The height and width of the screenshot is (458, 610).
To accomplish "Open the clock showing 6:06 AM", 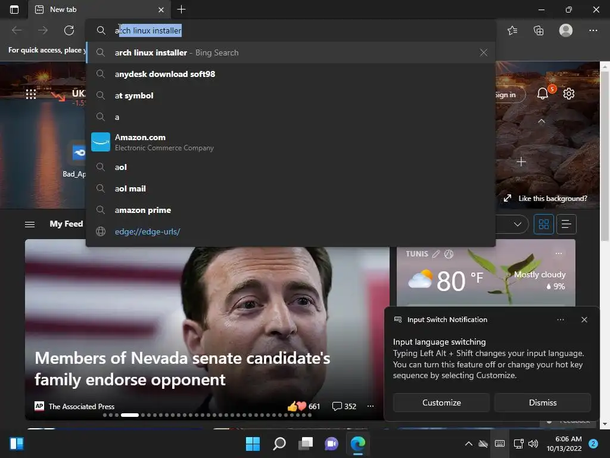I will pyautogui.click(x=564, y=444).
